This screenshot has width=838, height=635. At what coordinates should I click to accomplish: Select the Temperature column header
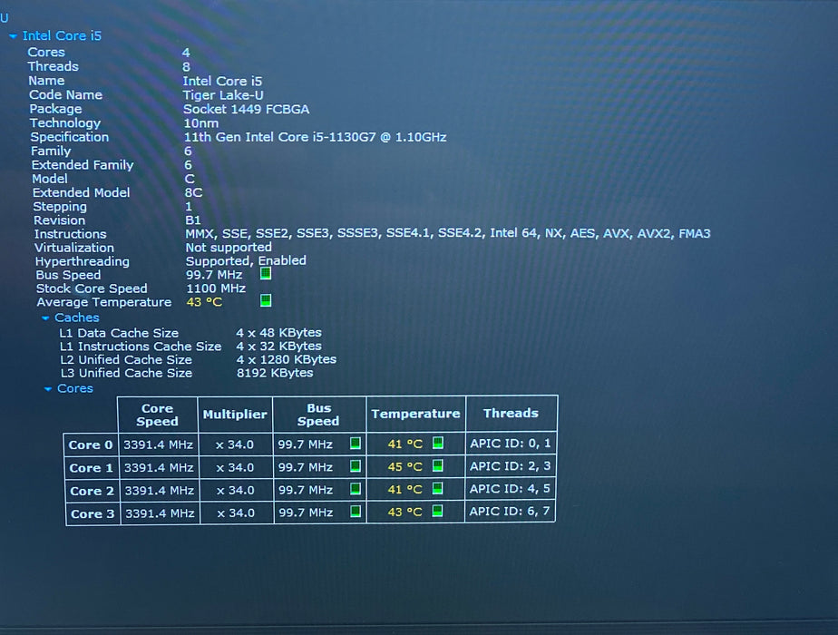[415, 414]
